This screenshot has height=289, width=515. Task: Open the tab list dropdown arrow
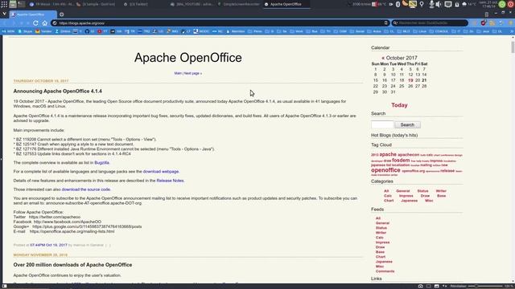tap(4, 14)
